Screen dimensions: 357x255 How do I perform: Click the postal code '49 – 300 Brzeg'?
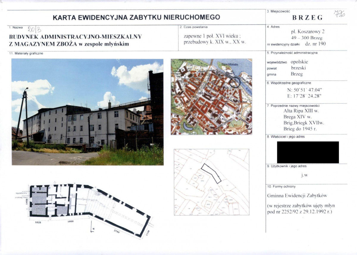click(x=307, y=38)
